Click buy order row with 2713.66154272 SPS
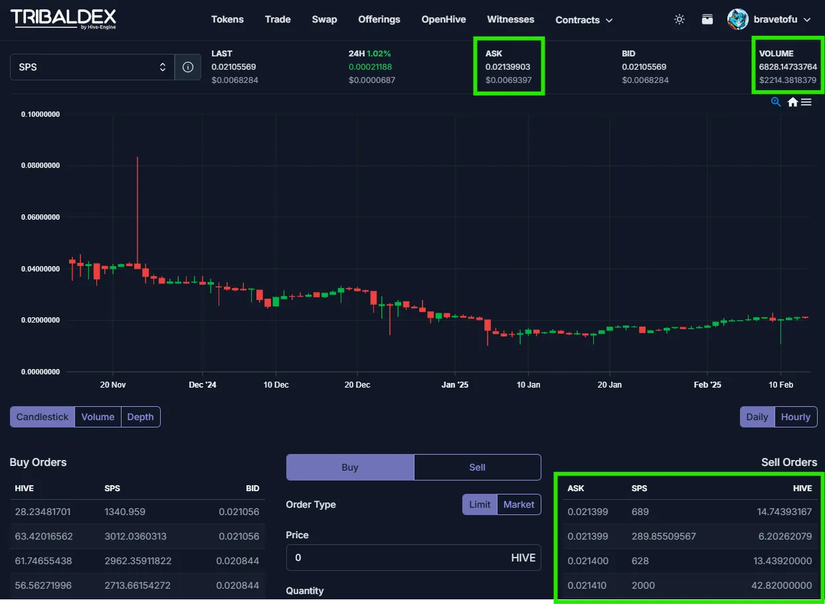Screen dimensions: 825x604 (x=137, y=585)
